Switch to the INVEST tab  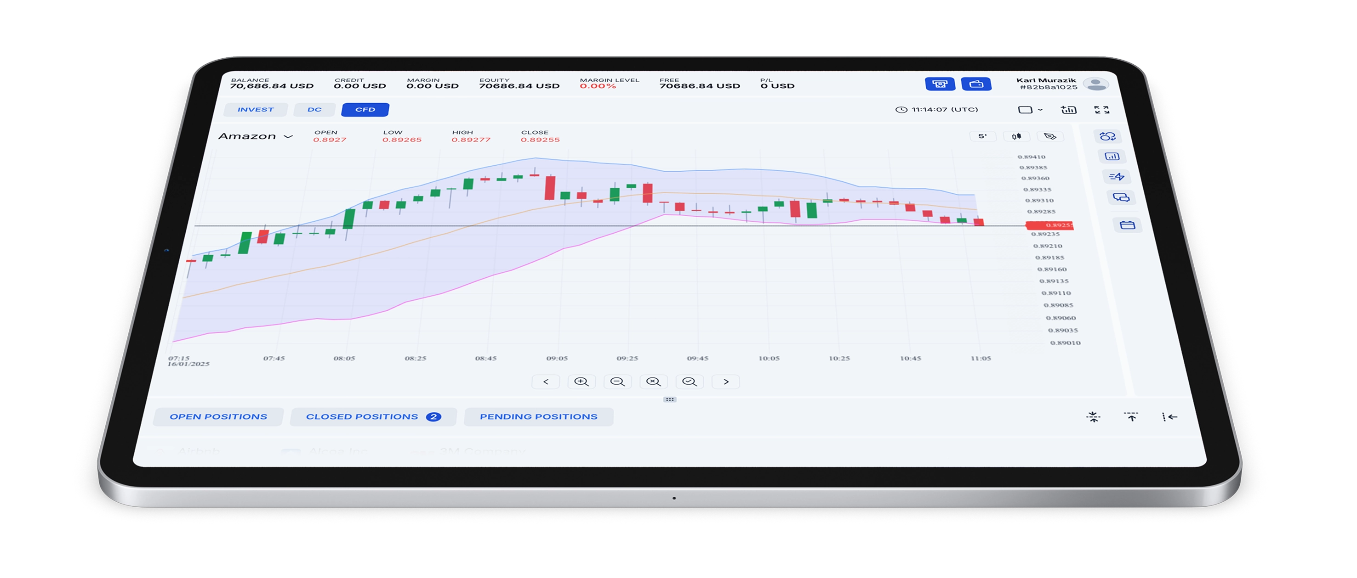tap(256, 109)
